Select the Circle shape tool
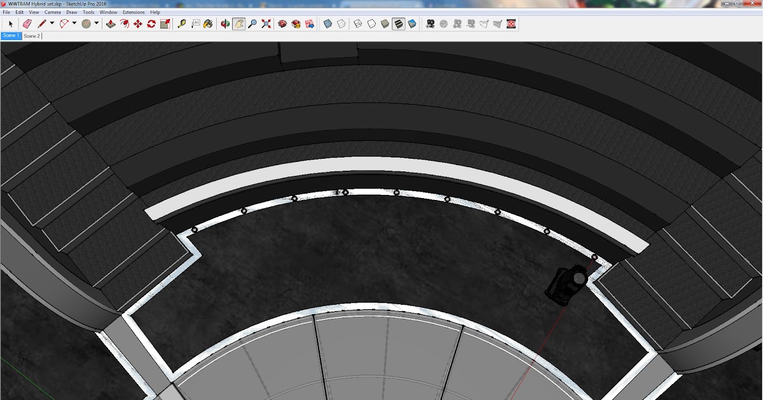 [86, 24]
